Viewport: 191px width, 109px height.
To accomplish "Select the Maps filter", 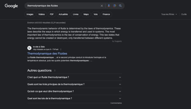I will pos(86,14).
